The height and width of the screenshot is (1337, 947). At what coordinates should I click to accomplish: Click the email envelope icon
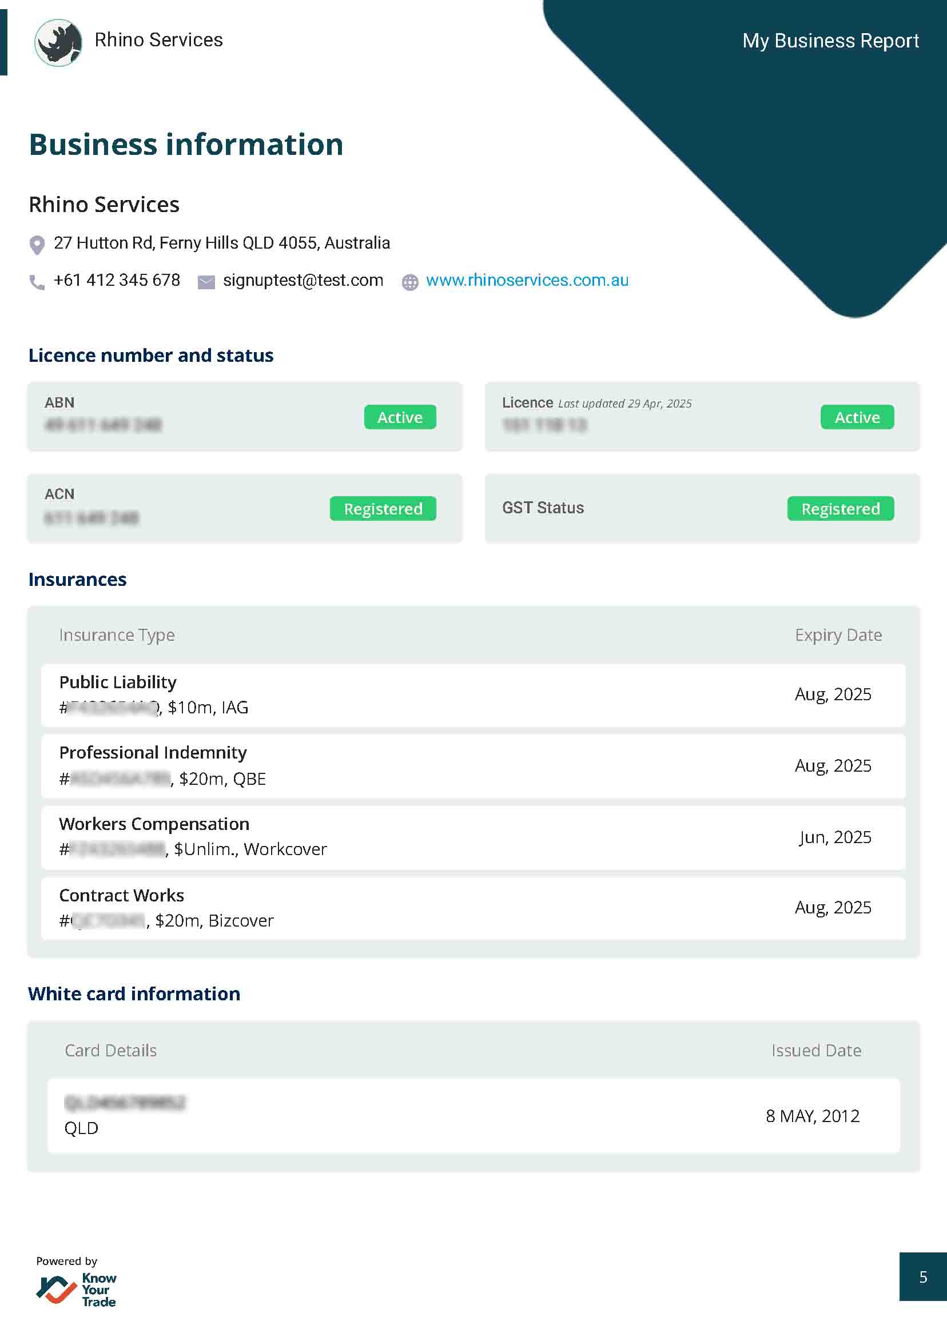pyautogui.click(x=206, y=283)
